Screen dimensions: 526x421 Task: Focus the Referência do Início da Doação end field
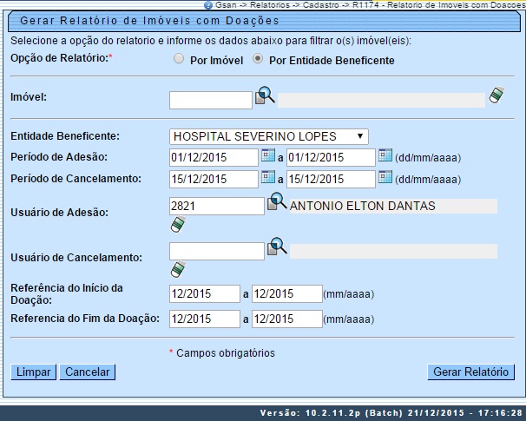pyautogui.click(x=287, y=294)
